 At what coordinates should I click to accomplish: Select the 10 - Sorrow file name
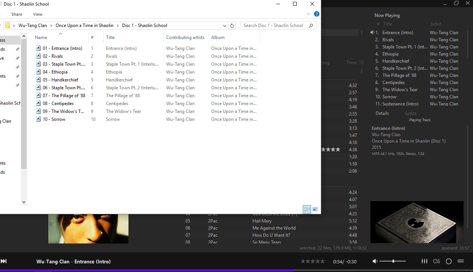click(54, 119)
